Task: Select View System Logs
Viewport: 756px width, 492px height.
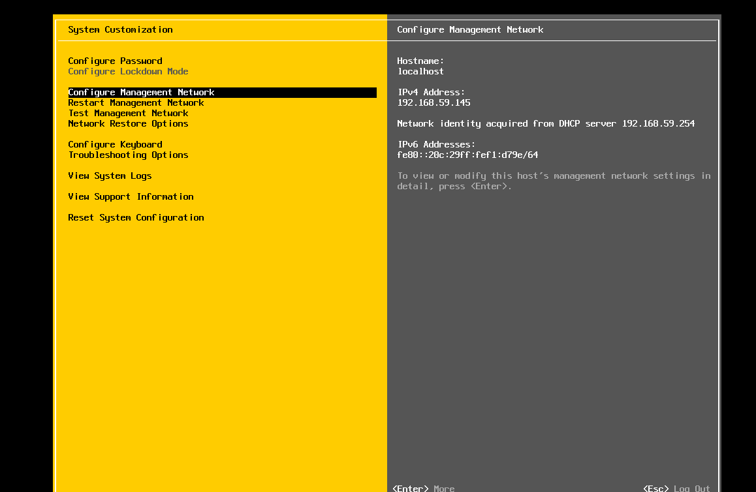Action: [x=110, y=176]
